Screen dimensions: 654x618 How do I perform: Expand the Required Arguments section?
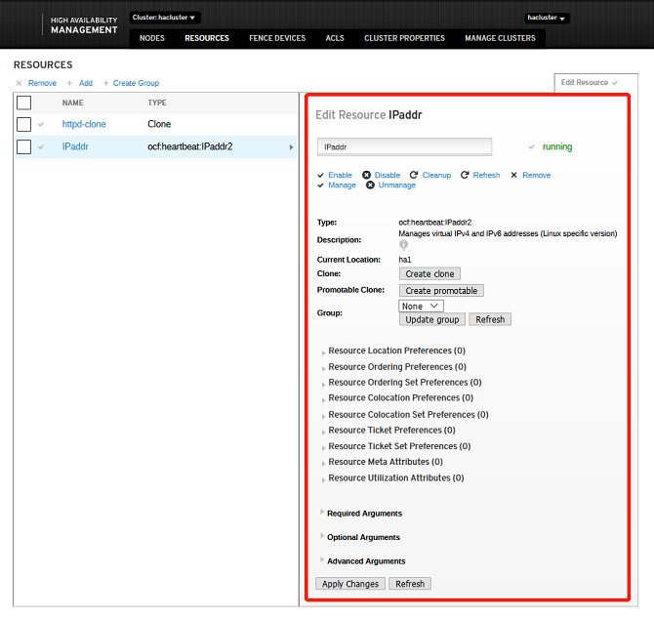[x=322, y=513]
